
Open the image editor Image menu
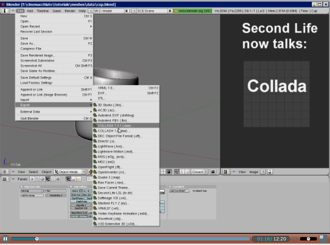pos(253,172)
